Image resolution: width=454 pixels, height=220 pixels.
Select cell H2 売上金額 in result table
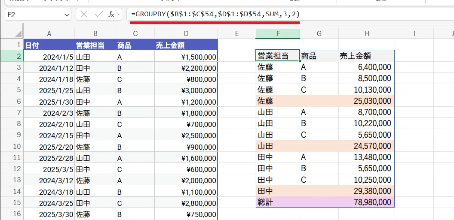click(x=367, y=56)
